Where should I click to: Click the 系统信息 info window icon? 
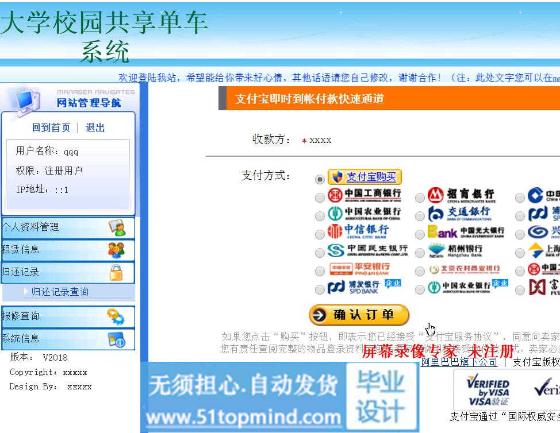[x=117, y=339]
